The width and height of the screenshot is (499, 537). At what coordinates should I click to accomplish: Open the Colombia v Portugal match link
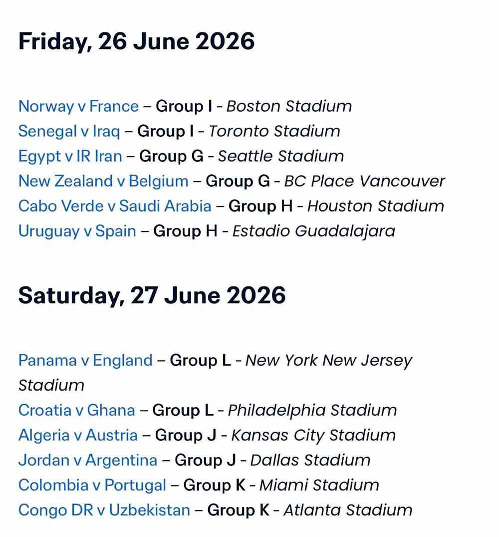(92, 485)
